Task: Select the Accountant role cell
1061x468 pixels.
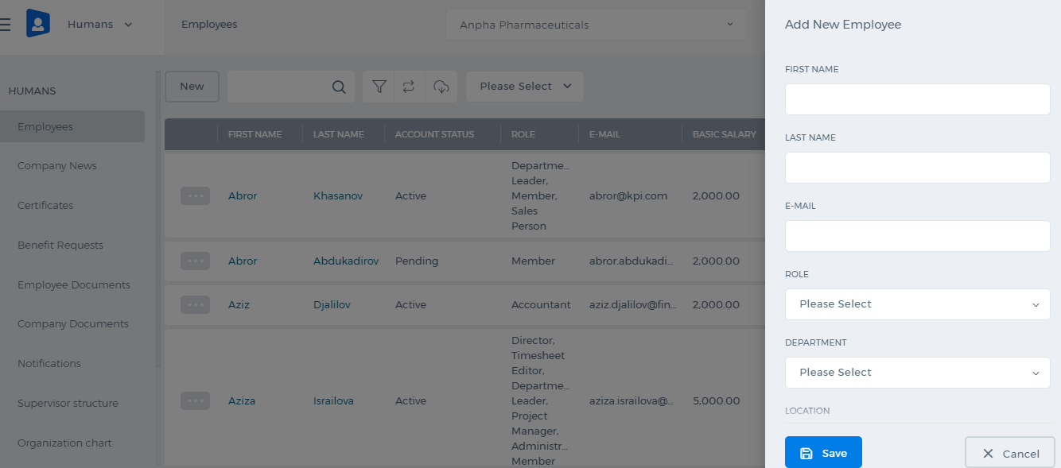Action: [541, 305]
